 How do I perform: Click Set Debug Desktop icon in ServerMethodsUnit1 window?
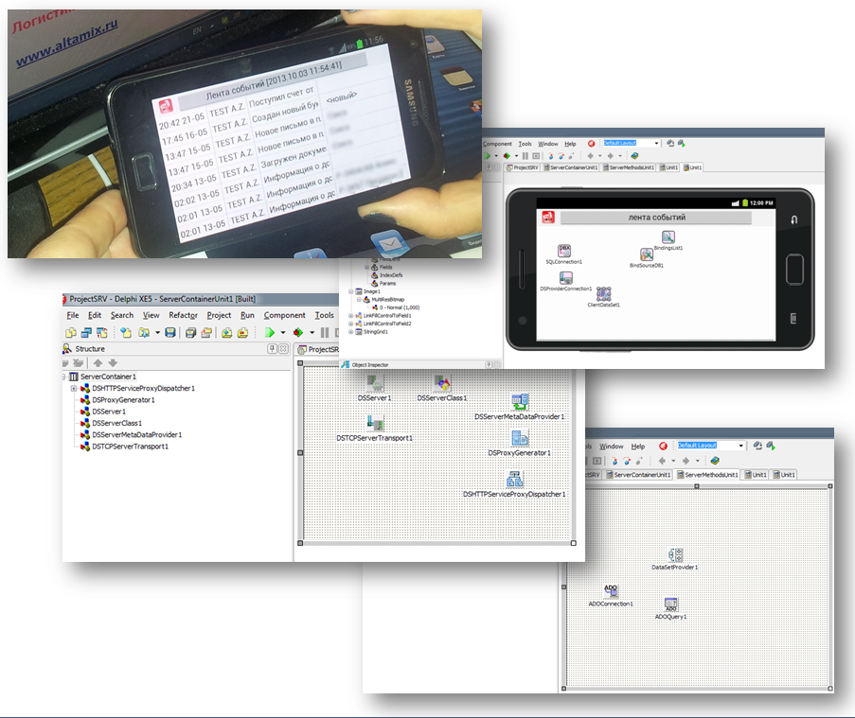(771, 445)
